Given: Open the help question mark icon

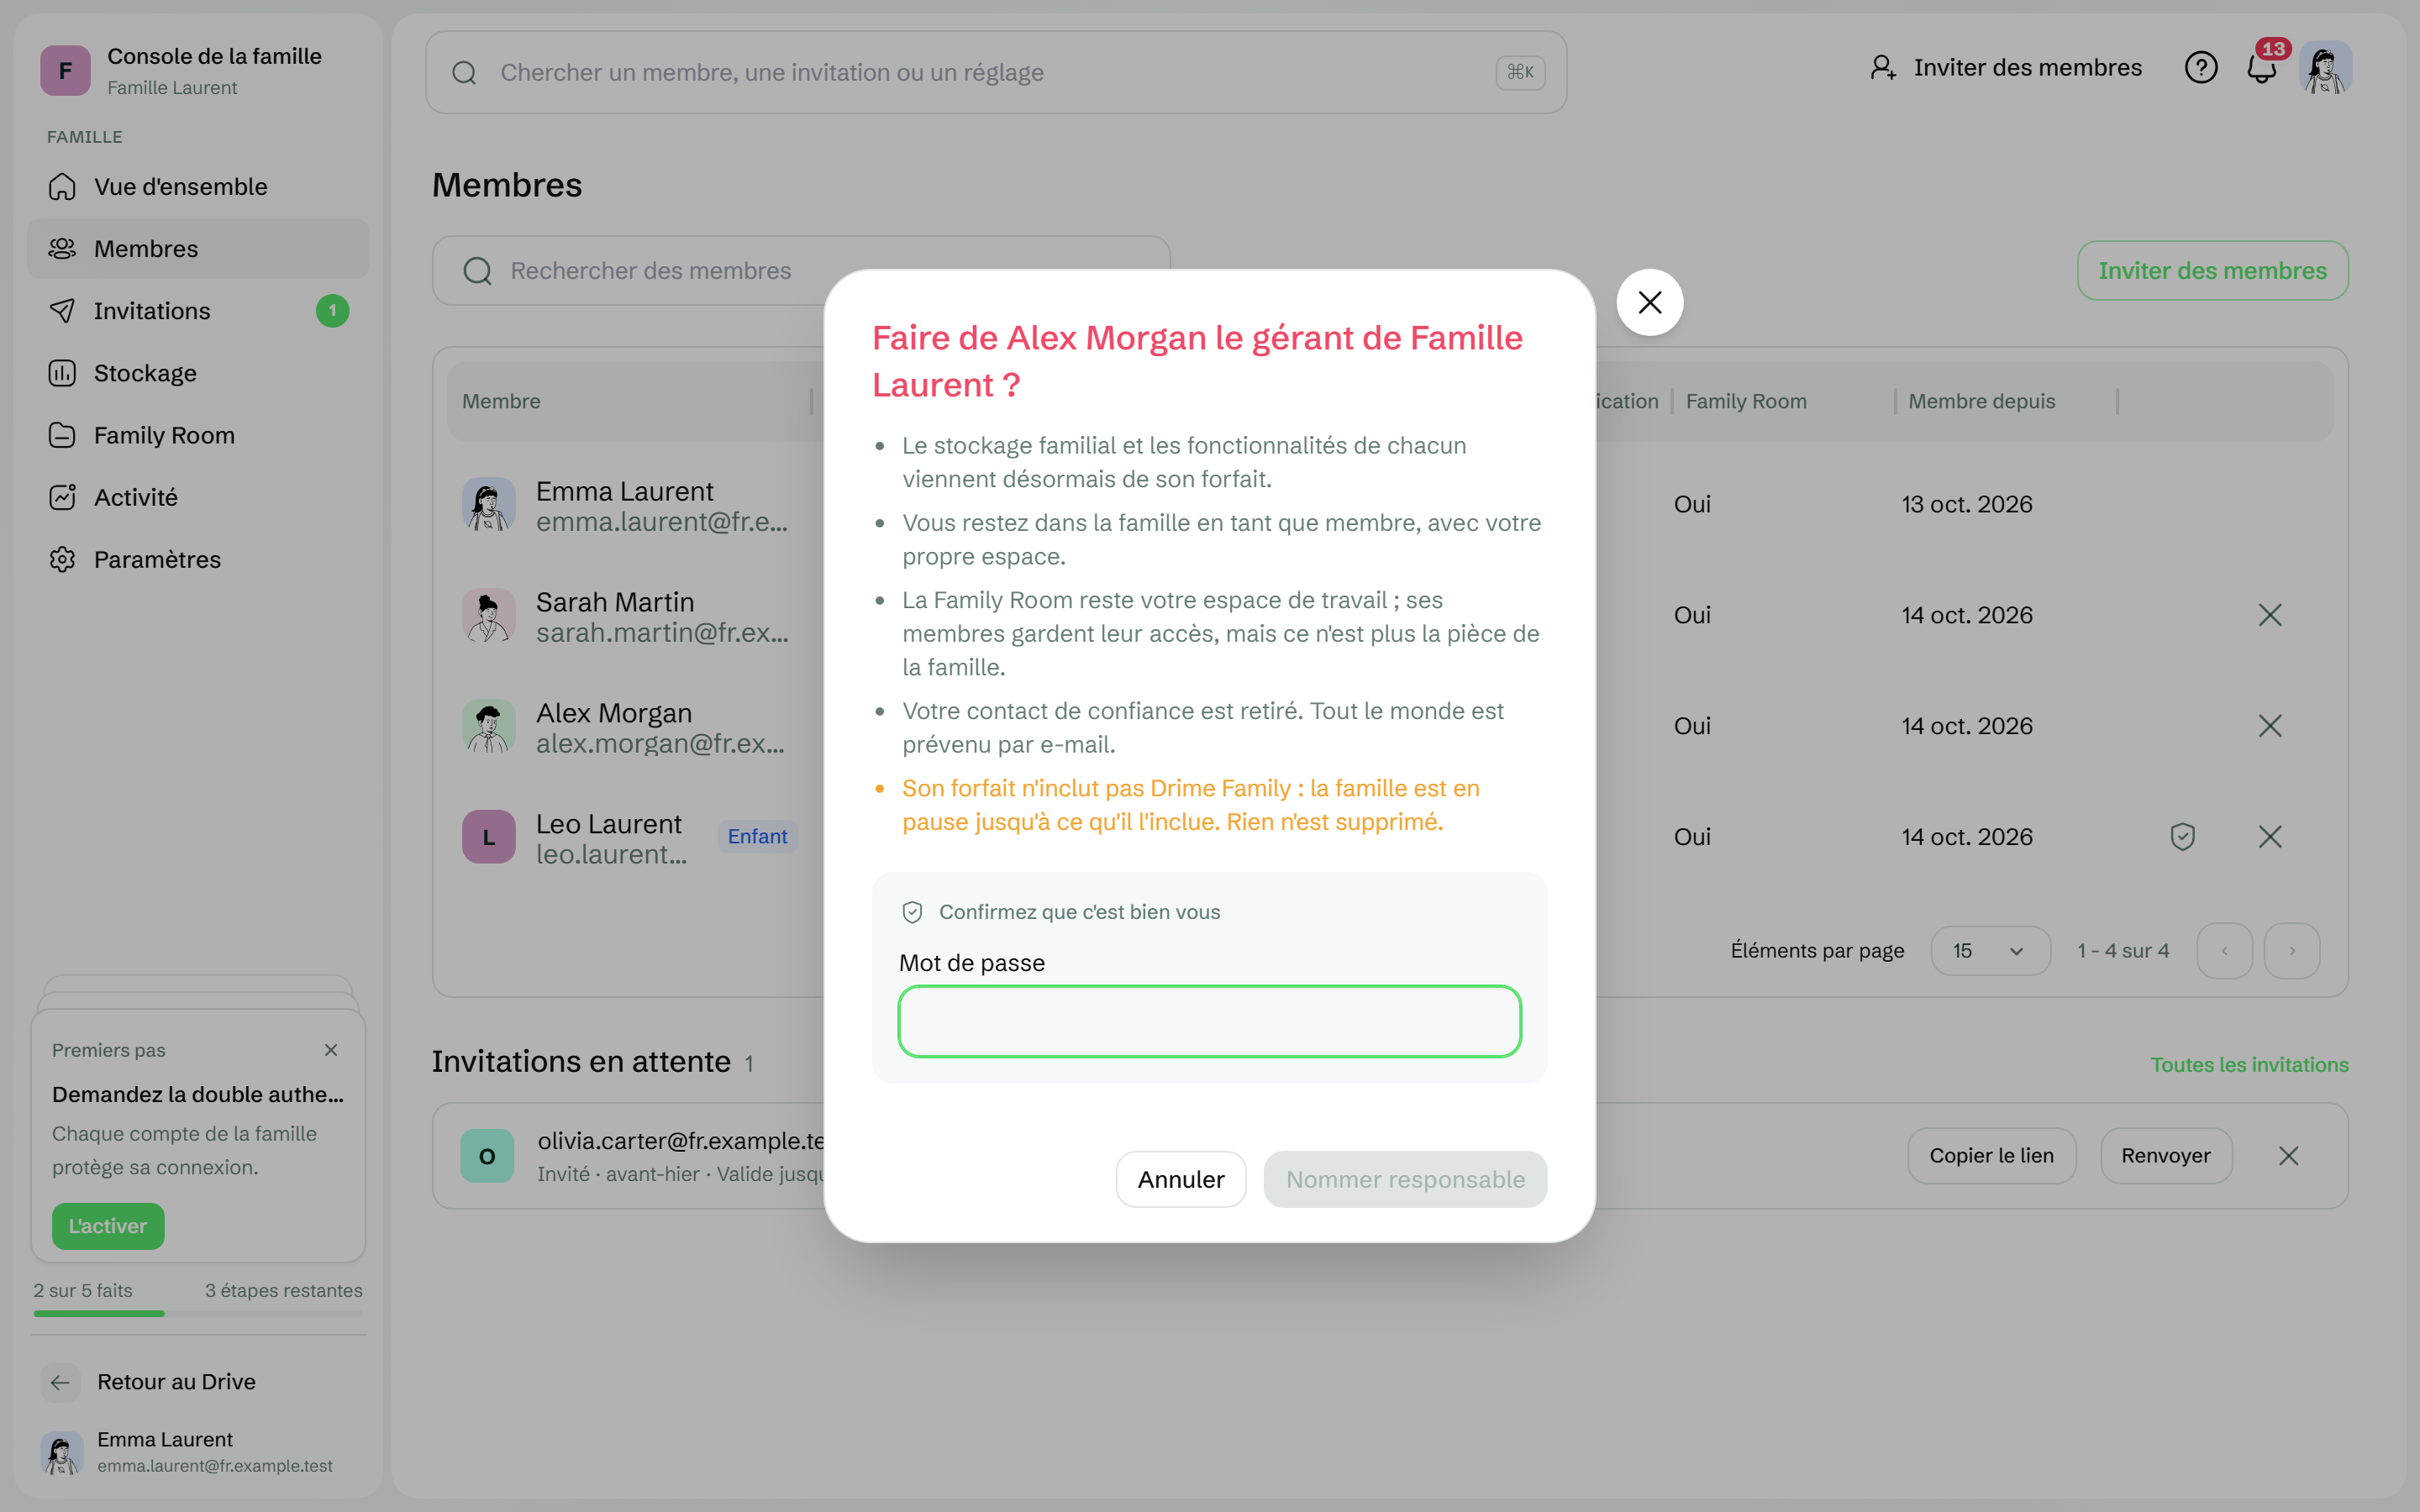Looking at the screenshot, I should (x=2201, y=68).
